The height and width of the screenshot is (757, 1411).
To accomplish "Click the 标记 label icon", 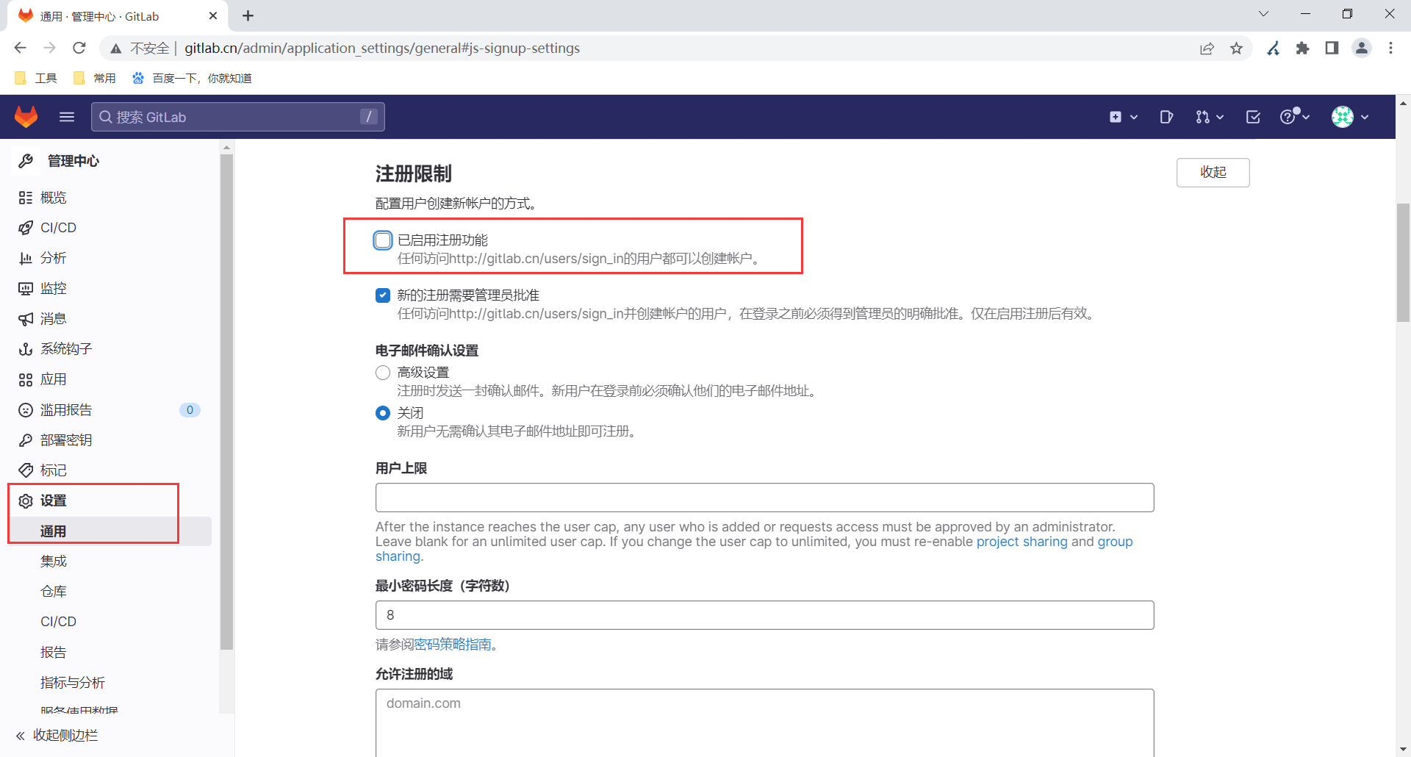I will click(26, 470).
